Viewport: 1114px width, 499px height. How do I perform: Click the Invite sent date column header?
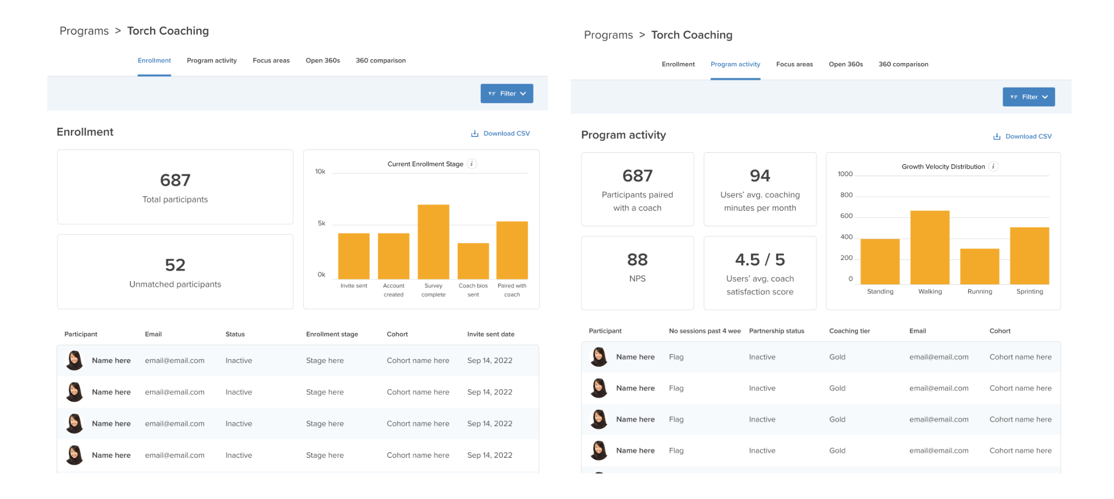pos(491,334)
